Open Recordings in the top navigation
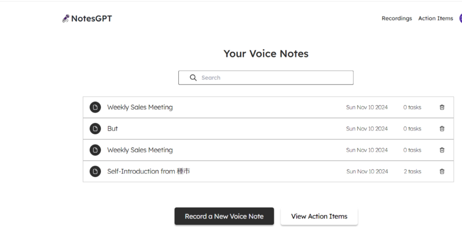The height and width of the screenshot is (244, 462). [397, 18]
